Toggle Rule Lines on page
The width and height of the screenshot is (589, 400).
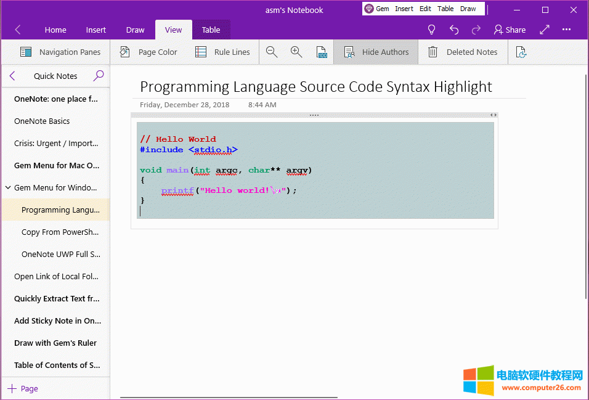point(222,52)
